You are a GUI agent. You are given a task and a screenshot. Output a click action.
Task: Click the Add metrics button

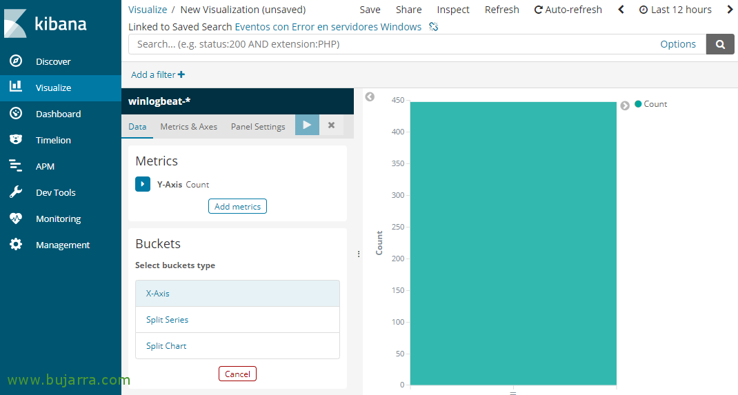[x=237, y=206]
